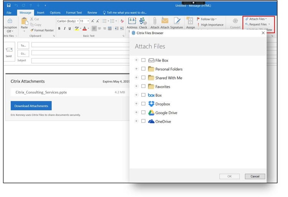Click the Undo arrow in title bar
The image size is (288, 197).
click(17, 5)
